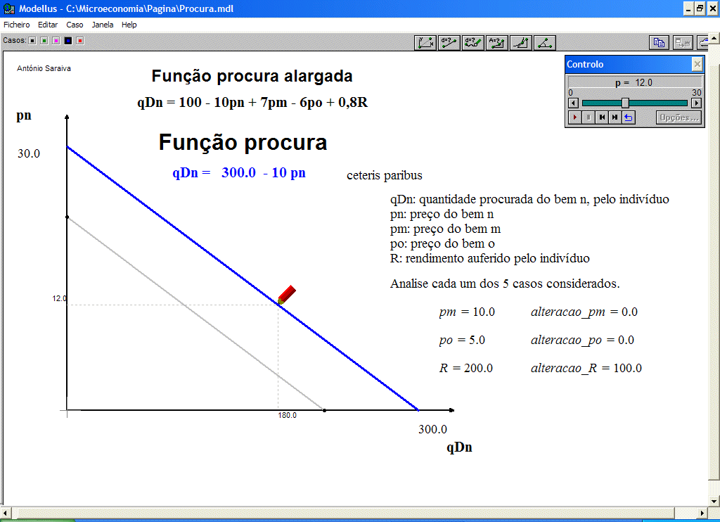Select the blue case swatch
The height and width of the screenshot is (522, 720).
(x=68, y=41)
